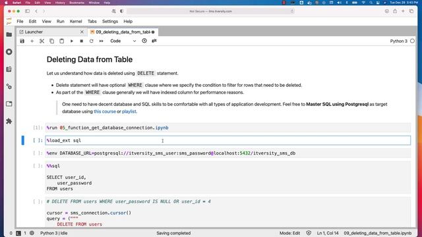Screen dimensions: 422x237
Task: Click the shield trust icon in status bar
Action: coord(309,233)
